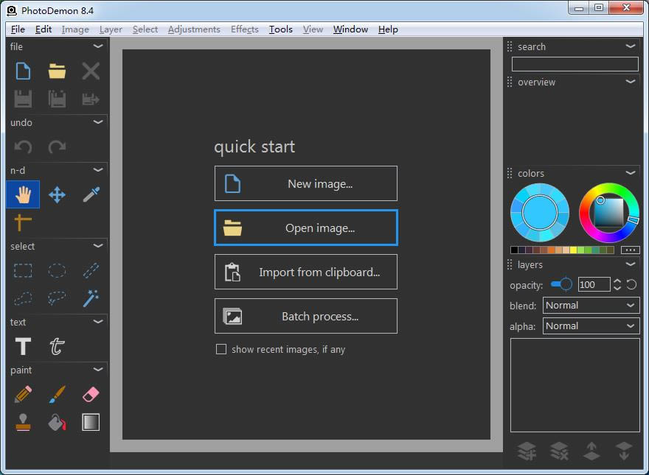Collapse the text tool panel
The height and width of the screenshot is (475, 649).
98,322
